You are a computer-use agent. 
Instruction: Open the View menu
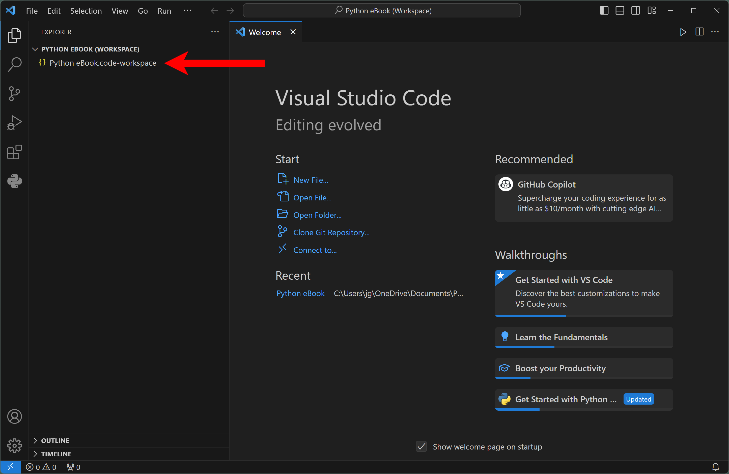click(x=120, y=11)
